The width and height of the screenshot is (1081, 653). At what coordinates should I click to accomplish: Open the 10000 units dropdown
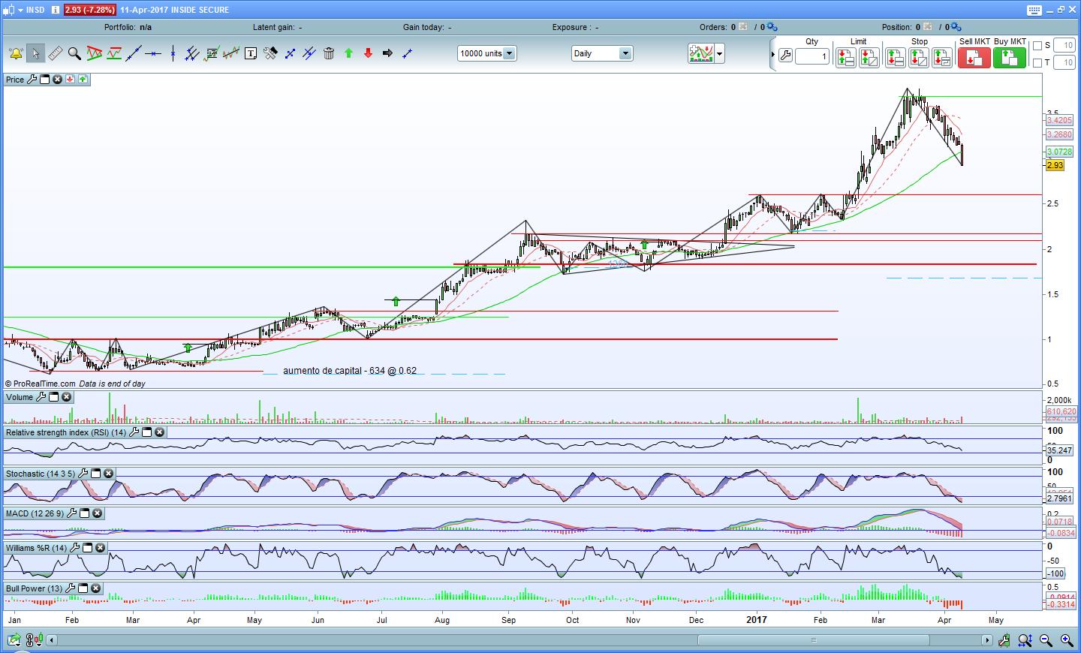[x=509, y=53]
